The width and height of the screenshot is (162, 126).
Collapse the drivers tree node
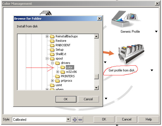[x=53, y=63]
